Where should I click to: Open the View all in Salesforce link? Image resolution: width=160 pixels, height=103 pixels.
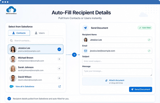tap(25, 86)
